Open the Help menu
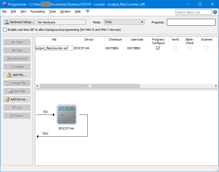Screen dimensions: 219x172 [78, 11]
